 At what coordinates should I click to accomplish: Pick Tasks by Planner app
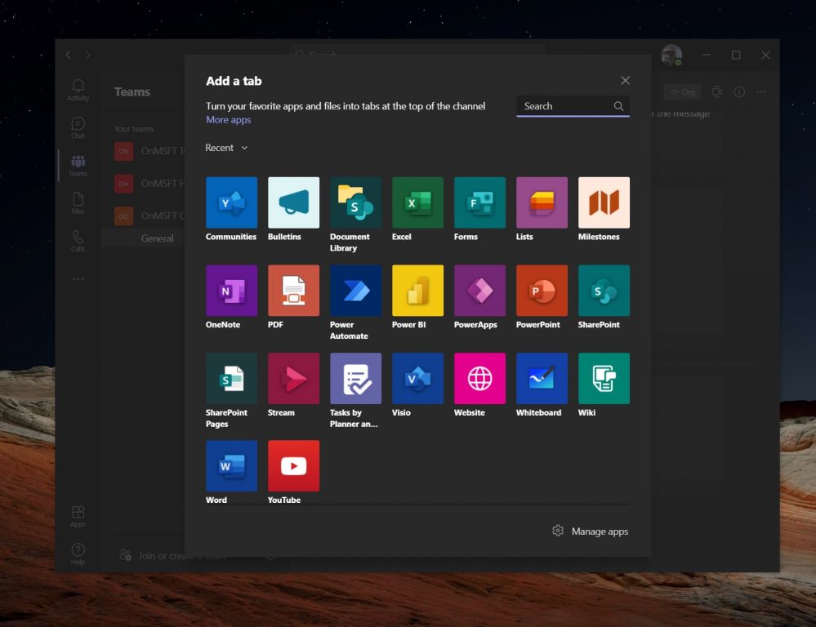click(x=355, y=378)
